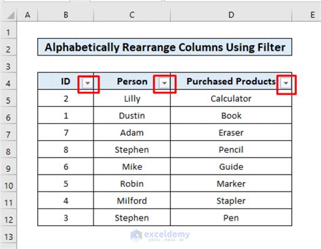Select row 4 header
The height and width of the screenshot is (249, 321).
click(x=8, y=83)
